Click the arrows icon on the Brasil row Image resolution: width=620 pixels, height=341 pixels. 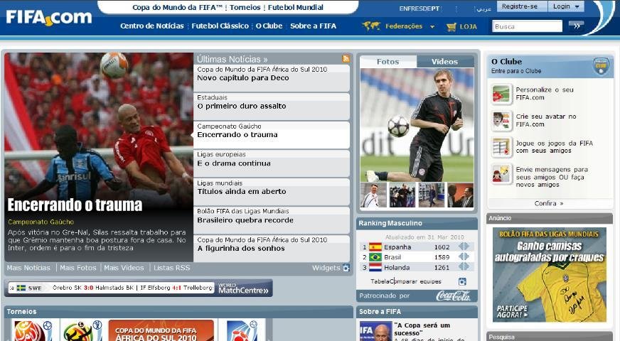(464, 257)
